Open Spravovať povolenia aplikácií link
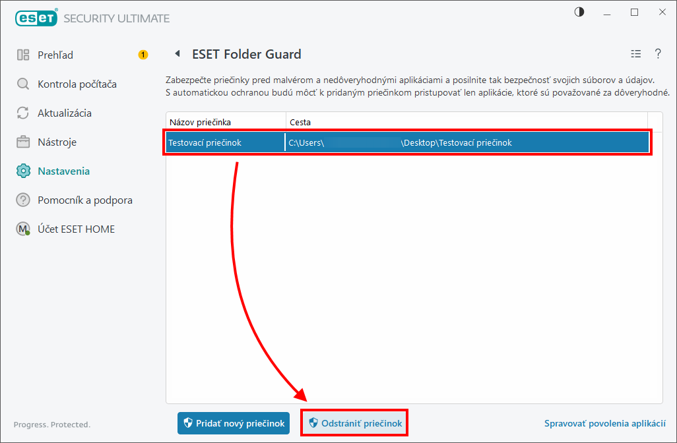 point(605,424)
